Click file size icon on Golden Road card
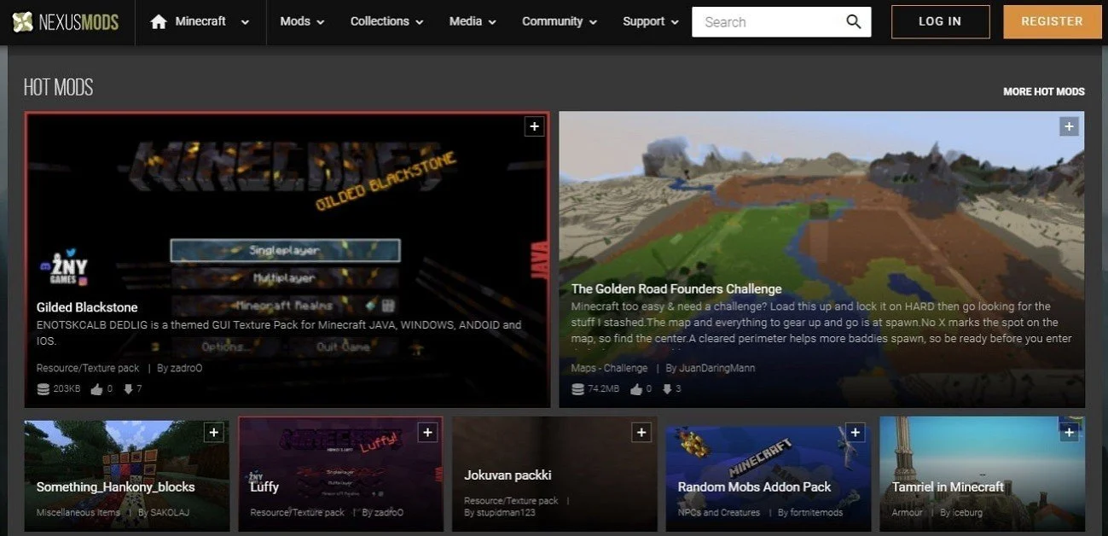Image resolution: width=1108 pixels, height=536 pixels. [577, 389]
